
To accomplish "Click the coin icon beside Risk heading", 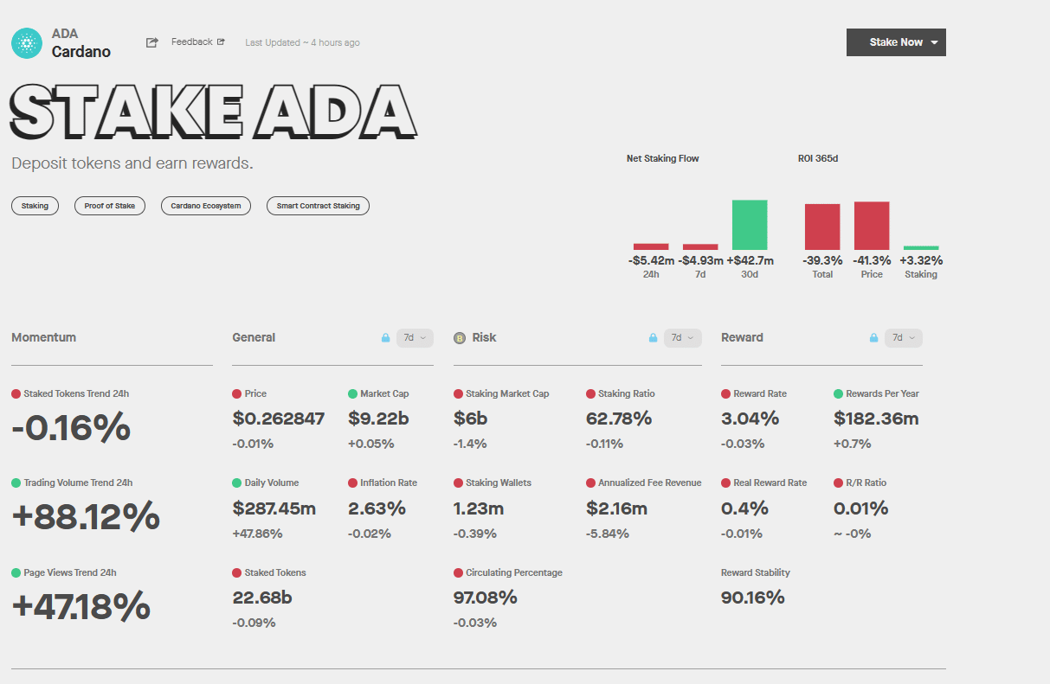I will (460, 338).
